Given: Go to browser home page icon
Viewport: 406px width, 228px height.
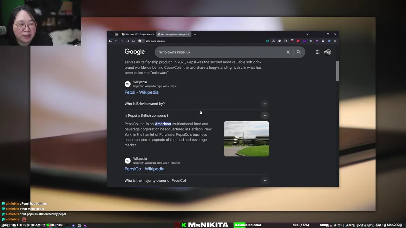Looking at the screenshot, I should click(133, 41).
